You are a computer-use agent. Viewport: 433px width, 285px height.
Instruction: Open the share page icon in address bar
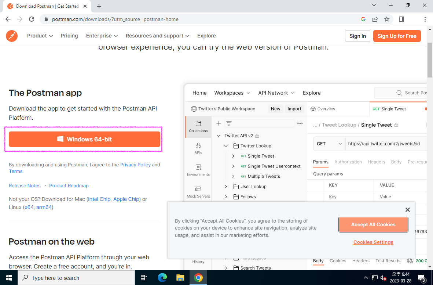point(375,19)
